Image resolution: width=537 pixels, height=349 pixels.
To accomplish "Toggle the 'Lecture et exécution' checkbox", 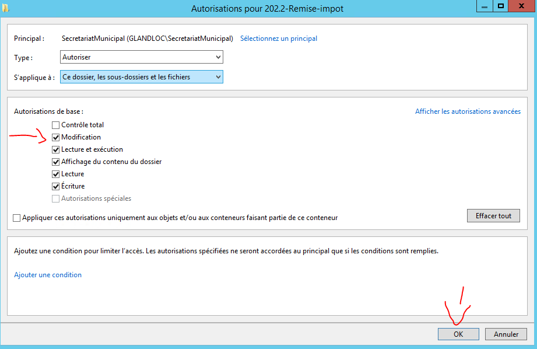I will (x=56, y=149).
